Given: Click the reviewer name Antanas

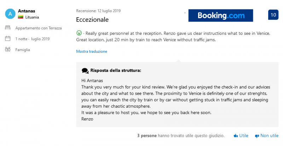Looking at the screenshot, I should 26,11.
